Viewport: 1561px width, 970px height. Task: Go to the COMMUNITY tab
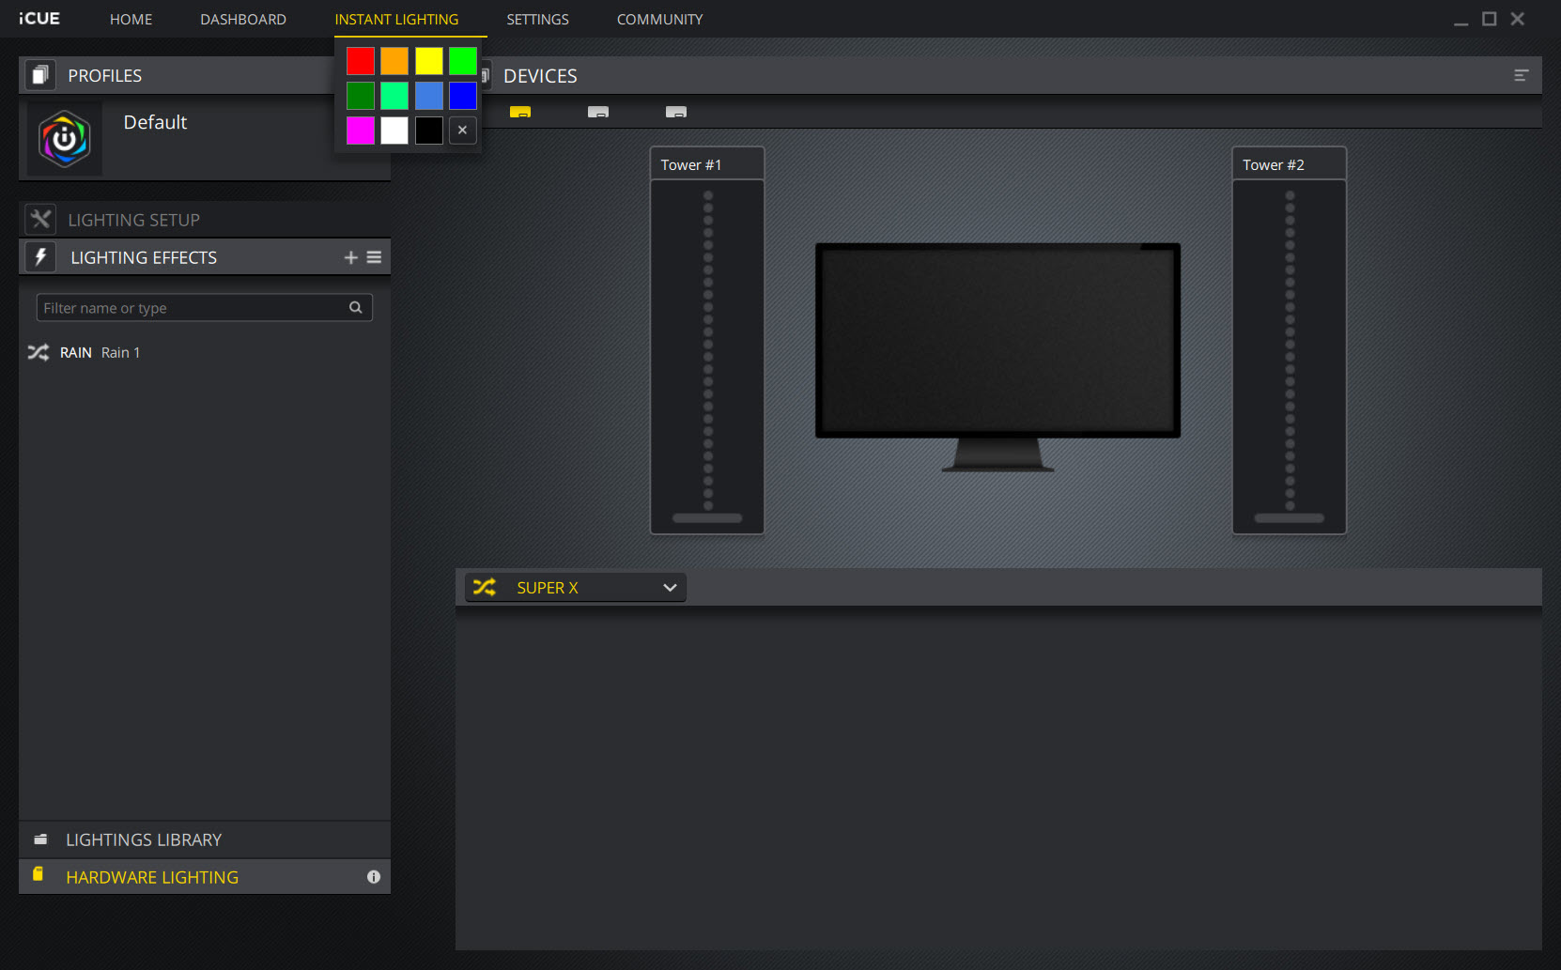[x=659, y=19]
